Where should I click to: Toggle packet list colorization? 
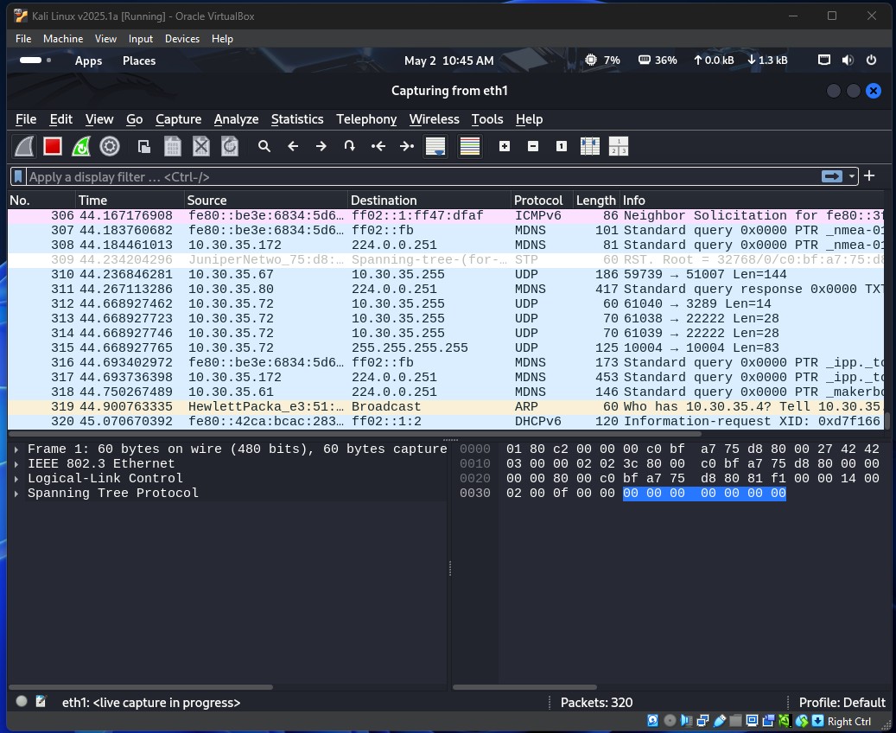pyautogui.click(x=470, y=147)
